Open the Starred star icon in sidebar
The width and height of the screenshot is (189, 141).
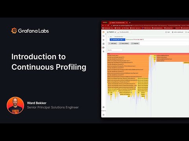[104, 40]
